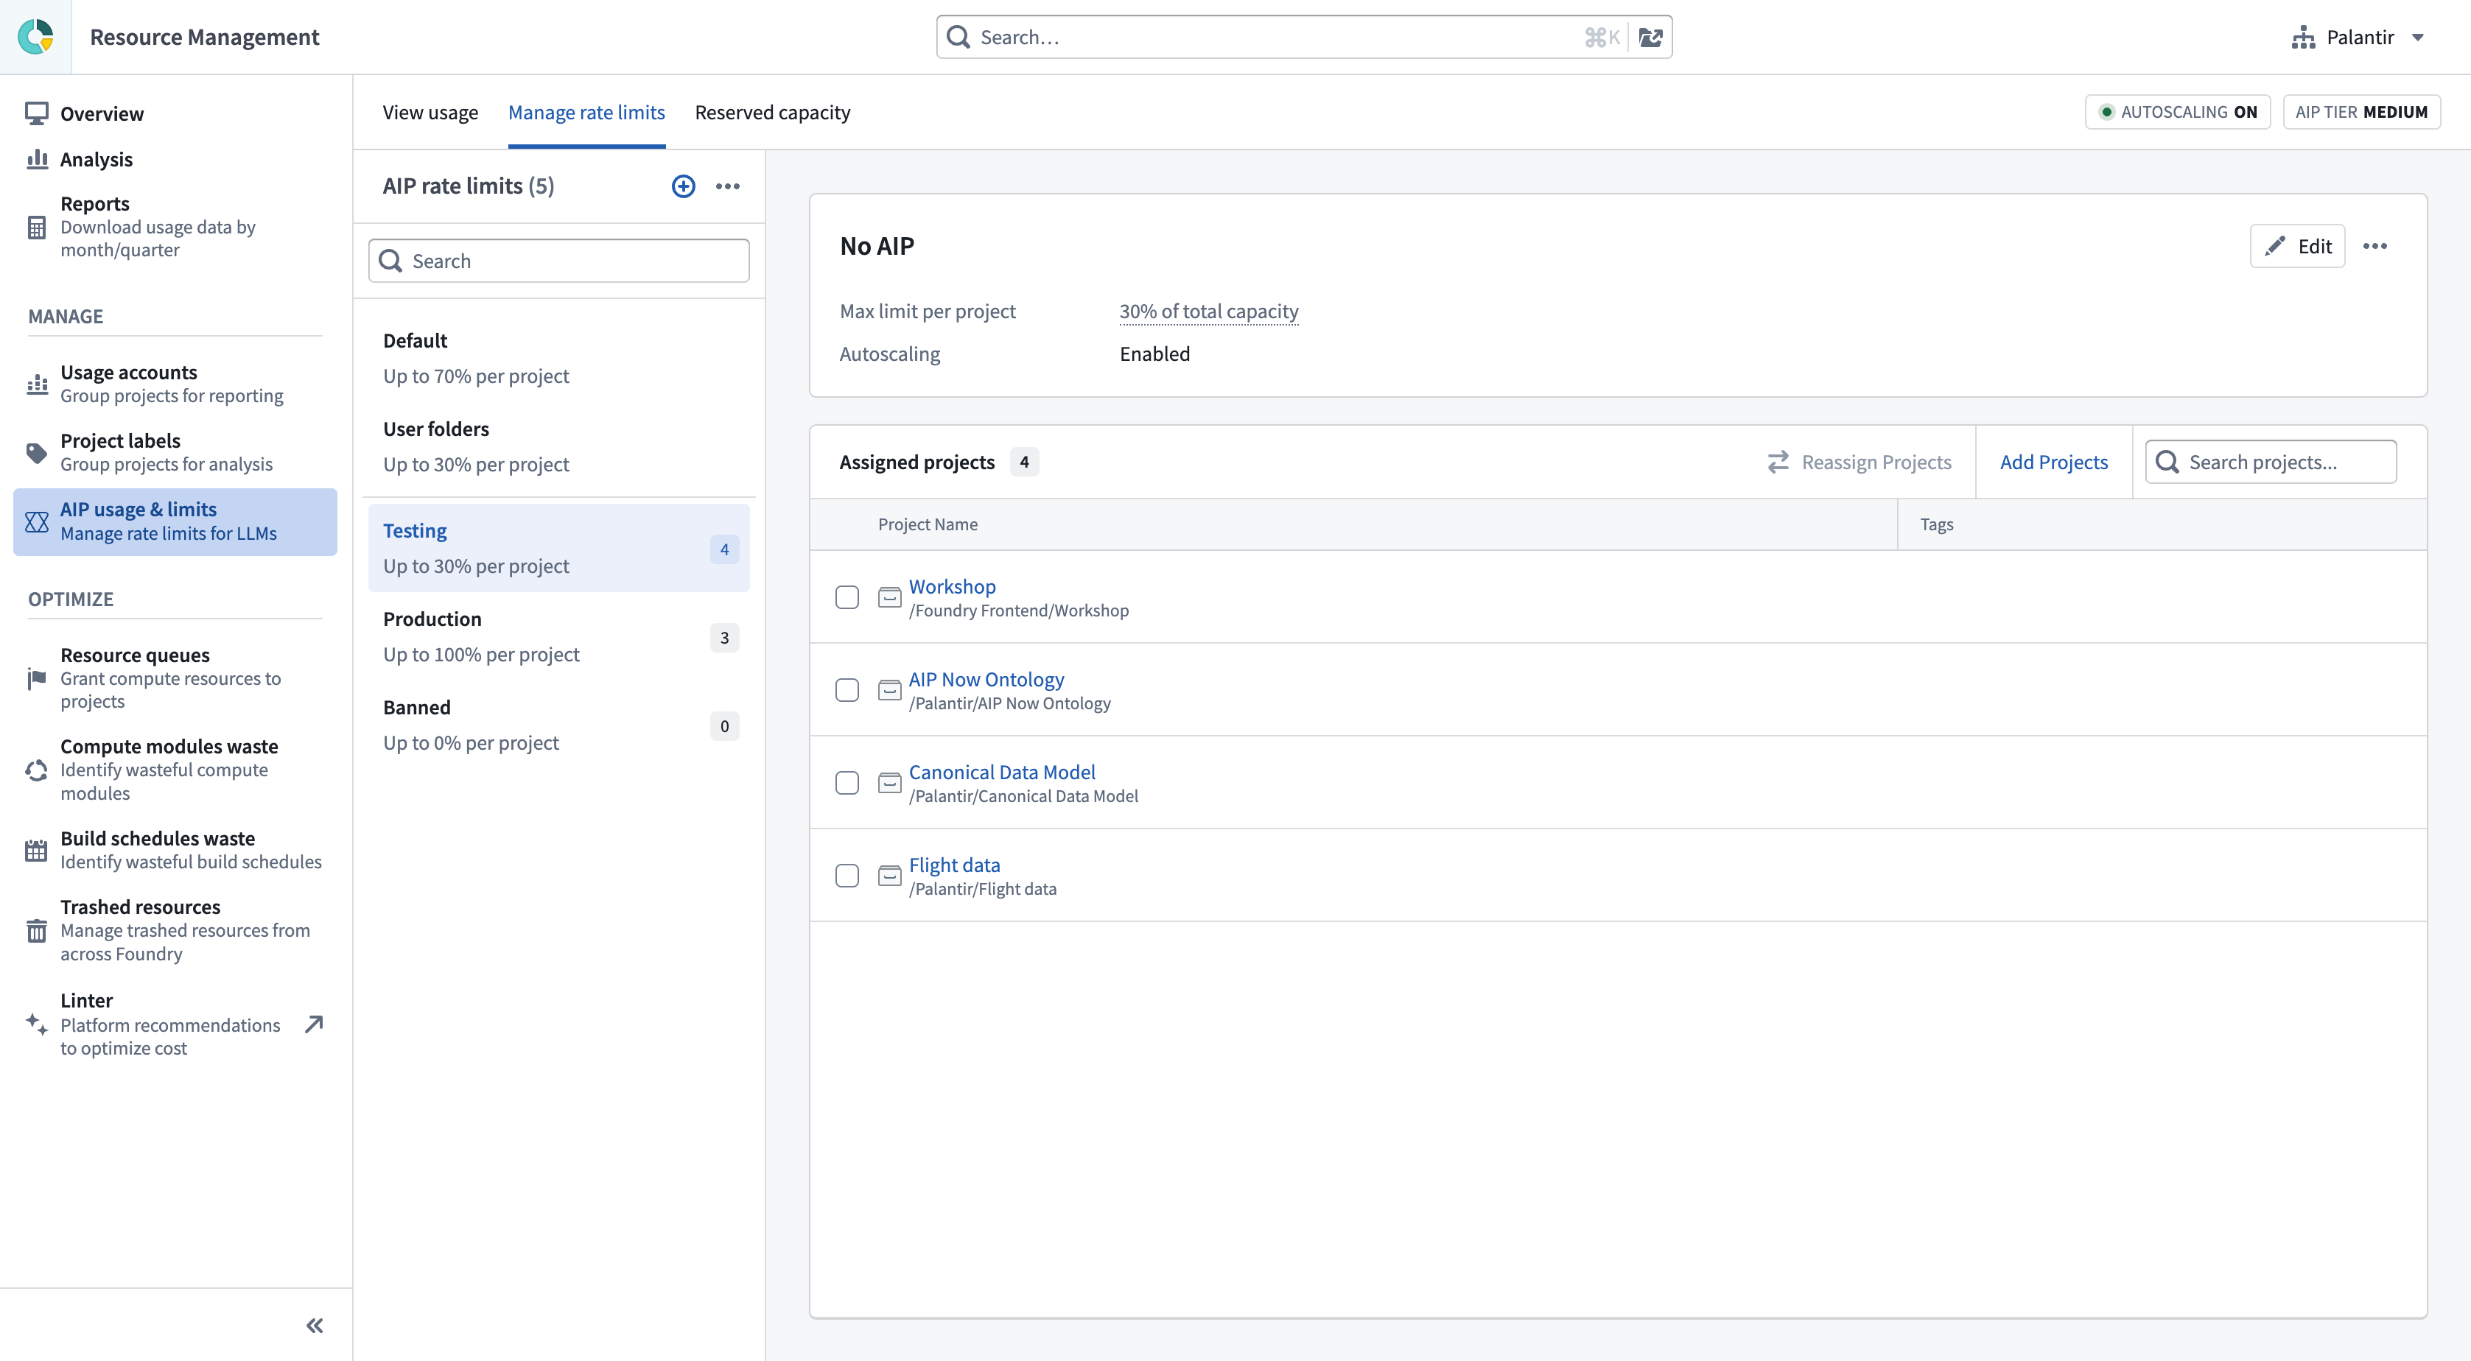Open Reports in the sidebar
The height and width of the screenshot is (1361, 2471).
coord(175,228)
